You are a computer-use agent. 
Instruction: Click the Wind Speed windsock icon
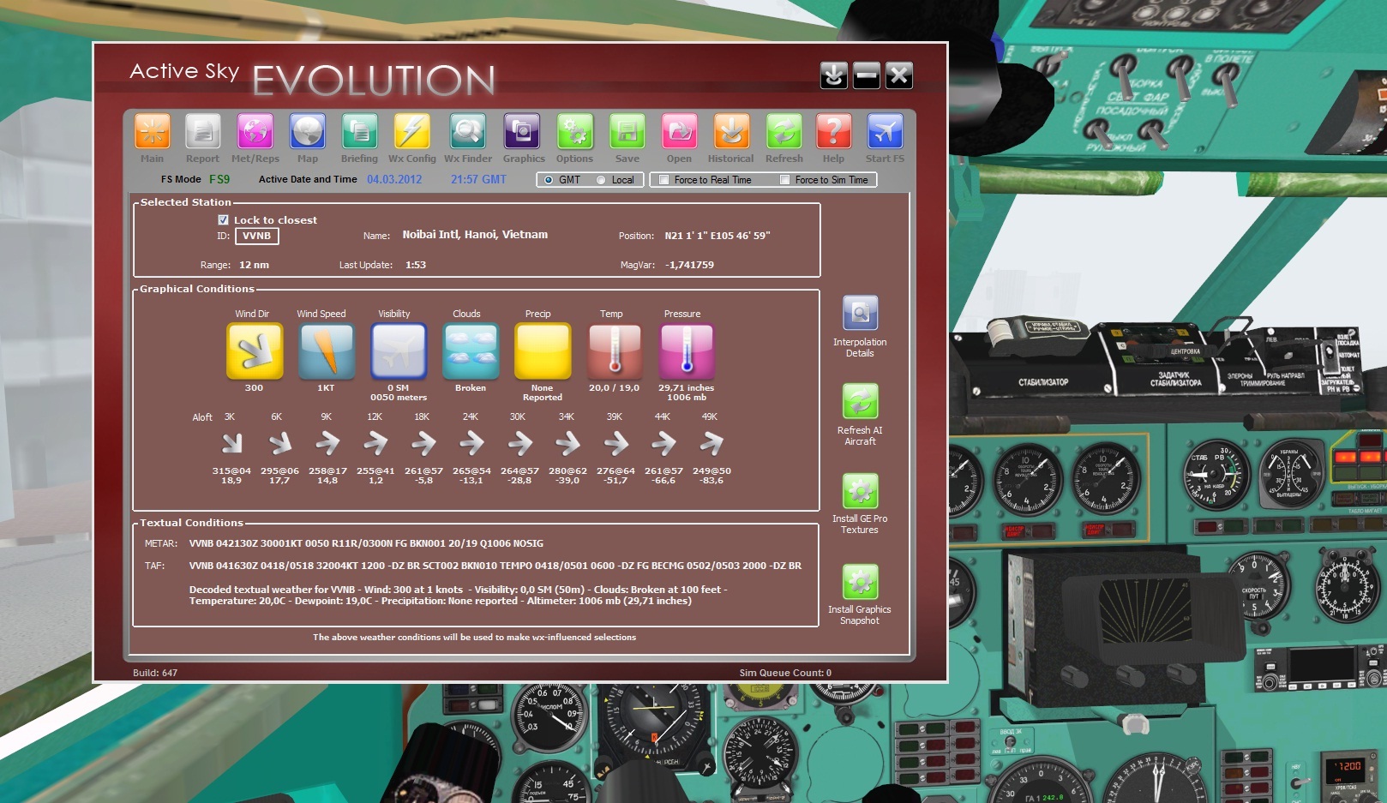coord(327,351)
